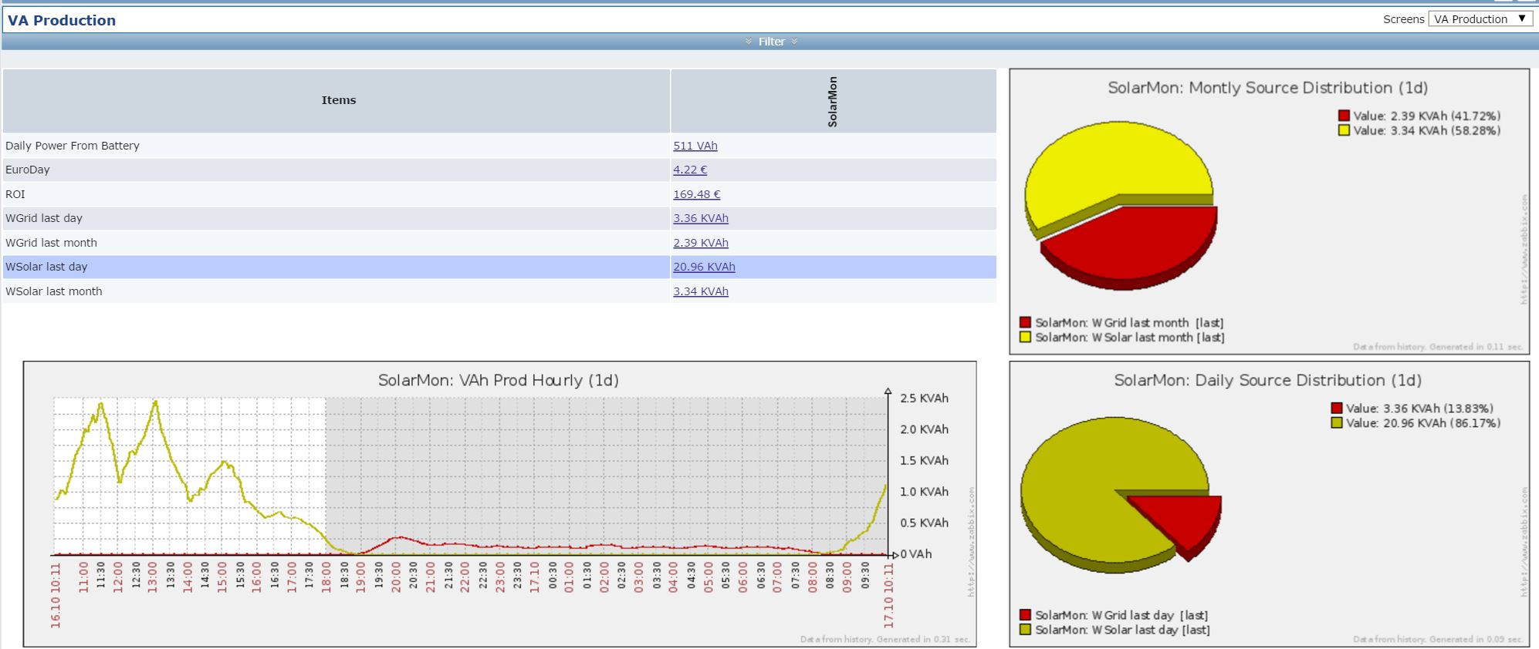Click the 0 VAh axis label
The width and height of the screenshot is (1539, 649).
click(916, 554)
